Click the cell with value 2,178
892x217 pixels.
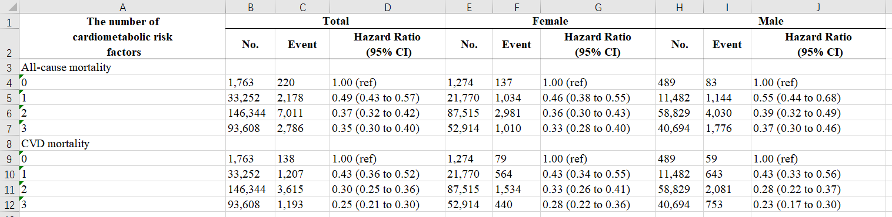tap(302, 97)
